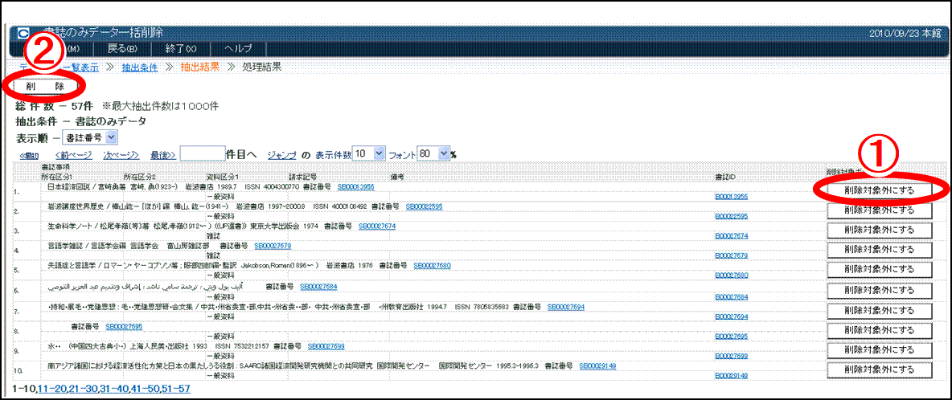Open 書誌ID link B00027695
952x400 pixels.
pos(731,337)
